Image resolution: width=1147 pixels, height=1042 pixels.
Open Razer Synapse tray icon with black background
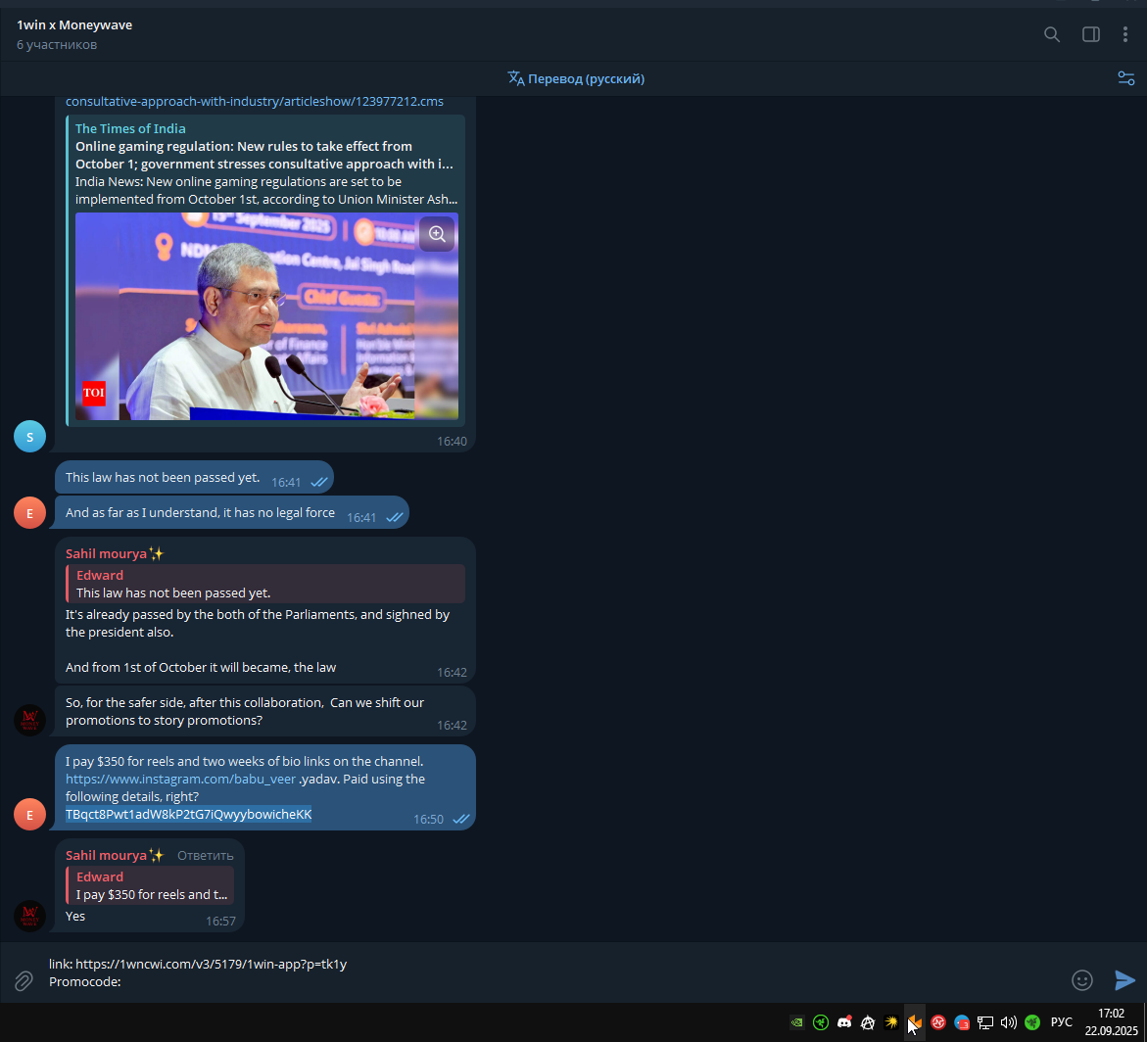click(x=821, y=1022)
